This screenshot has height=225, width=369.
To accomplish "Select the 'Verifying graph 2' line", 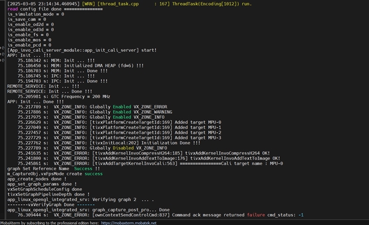I will (x=81, y=200).
